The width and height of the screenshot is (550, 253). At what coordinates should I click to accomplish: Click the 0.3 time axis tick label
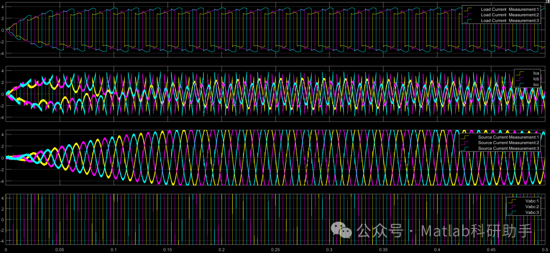pos(329,249)
